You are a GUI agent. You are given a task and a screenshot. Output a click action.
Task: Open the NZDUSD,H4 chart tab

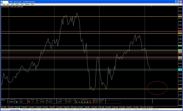tap(136, 109)
